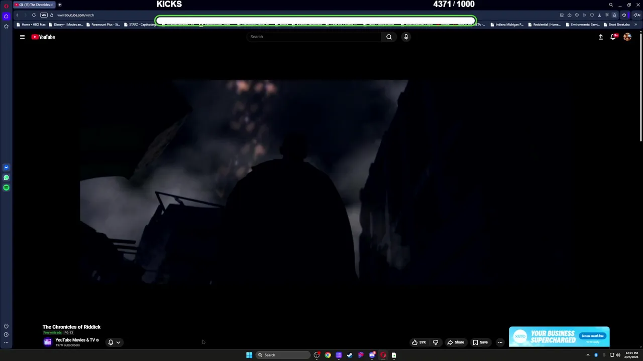The height and width of the screenshot is (361, 643).
Task: Open the taskbar volume speaker control
Action: pyautogui.click(x=618, y=355)
